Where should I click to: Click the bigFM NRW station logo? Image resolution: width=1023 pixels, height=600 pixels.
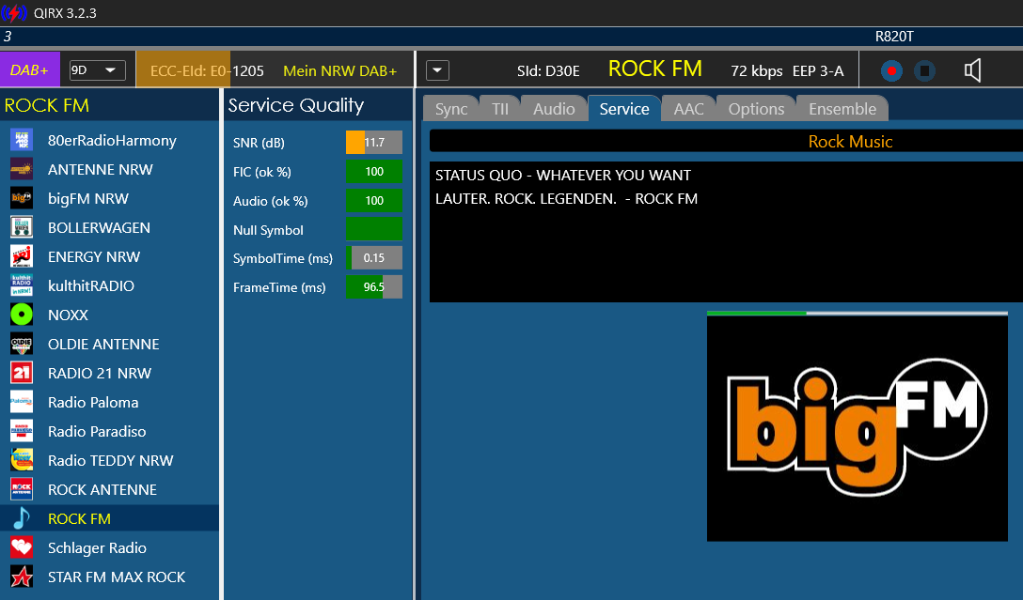click(22, 199)
